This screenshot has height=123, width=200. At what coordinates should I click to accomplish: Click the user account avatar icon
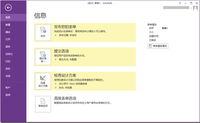[195, 8]
